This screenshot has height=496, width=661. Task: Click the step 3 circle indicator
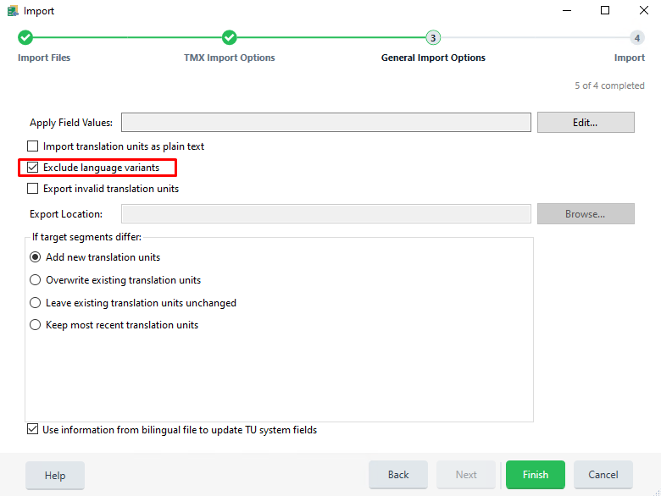click(433, 38)
